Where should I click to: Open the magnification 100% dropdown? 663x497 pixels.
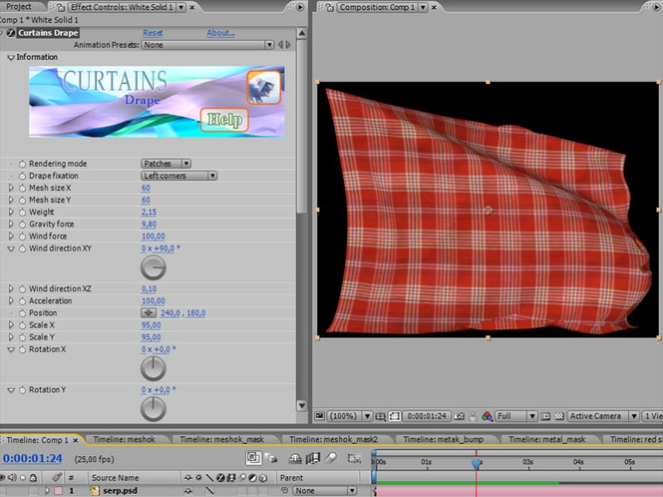click(x=351, y=416)
